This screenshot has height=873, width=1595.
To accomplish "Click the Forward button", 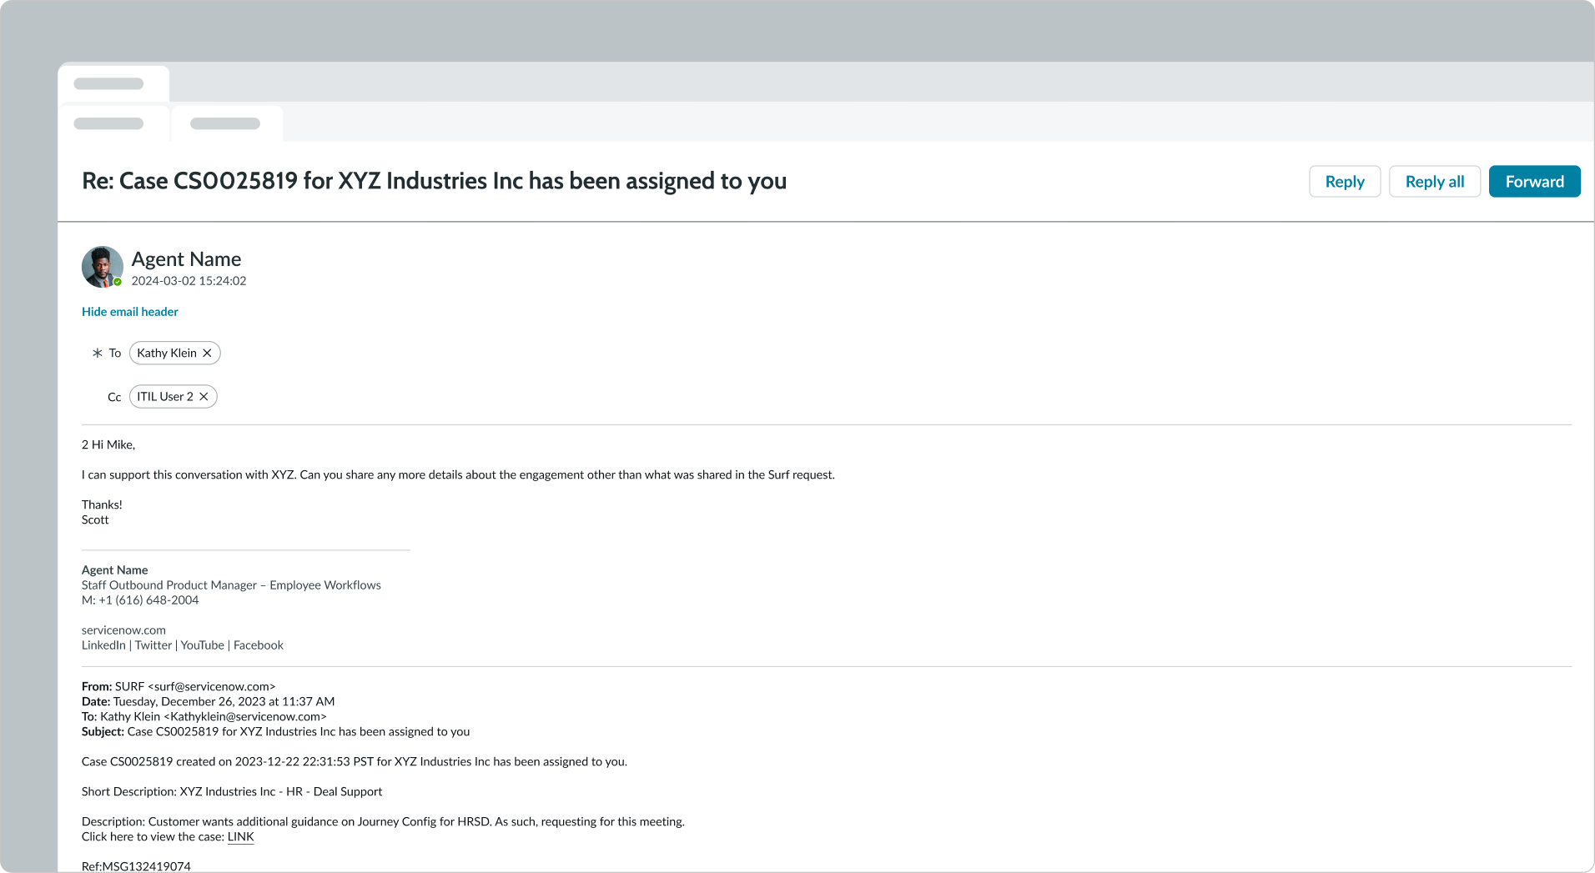I will coord(1534,181).
